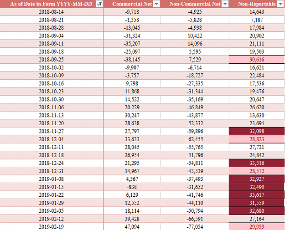Select date cell 2019-01-15

pos(52,187)
